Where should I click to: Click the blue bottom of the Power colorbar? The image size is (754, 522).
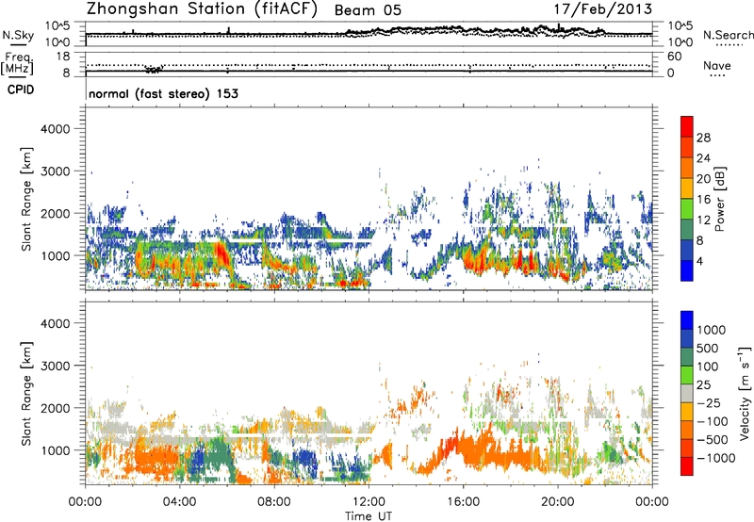pyautogui.click(x=687, y=270)
